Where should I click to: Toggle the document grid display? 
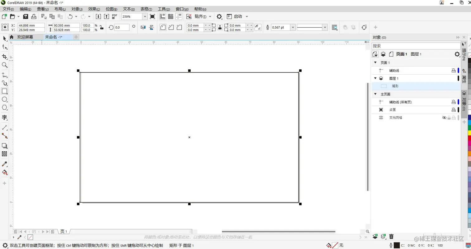tap(170, 16)
